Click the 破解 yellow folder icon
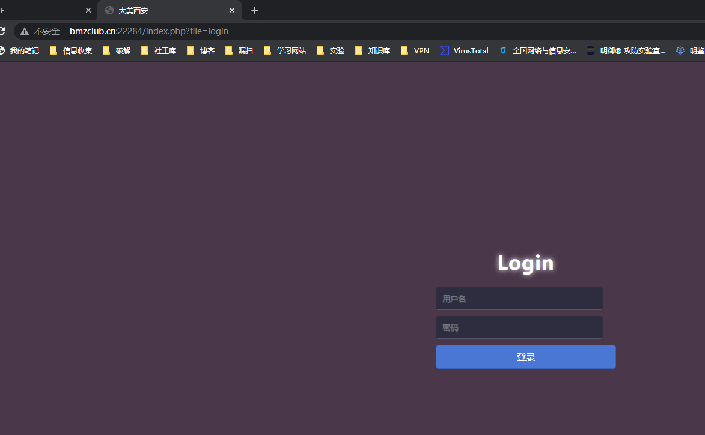Image resolution: width=705 pixels, height=435 pixels. click(x=106, y=51)
